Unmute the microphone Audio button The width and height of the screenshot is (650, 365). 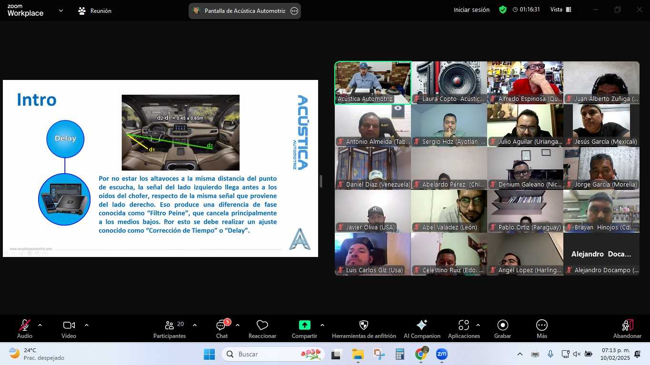pyautogui.click(x=25, y=325)
